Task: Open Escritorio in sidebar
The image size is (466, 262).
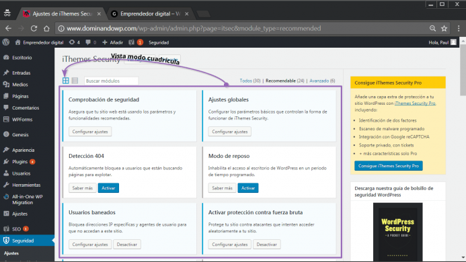Action: (x=22, y=58)
